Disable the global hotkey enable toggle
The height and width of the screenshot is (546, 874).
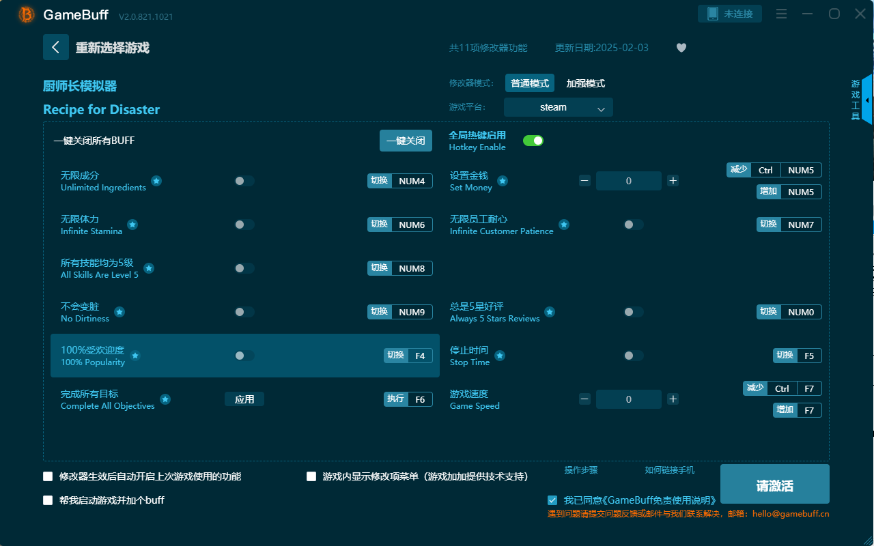(x=533, y=140)
